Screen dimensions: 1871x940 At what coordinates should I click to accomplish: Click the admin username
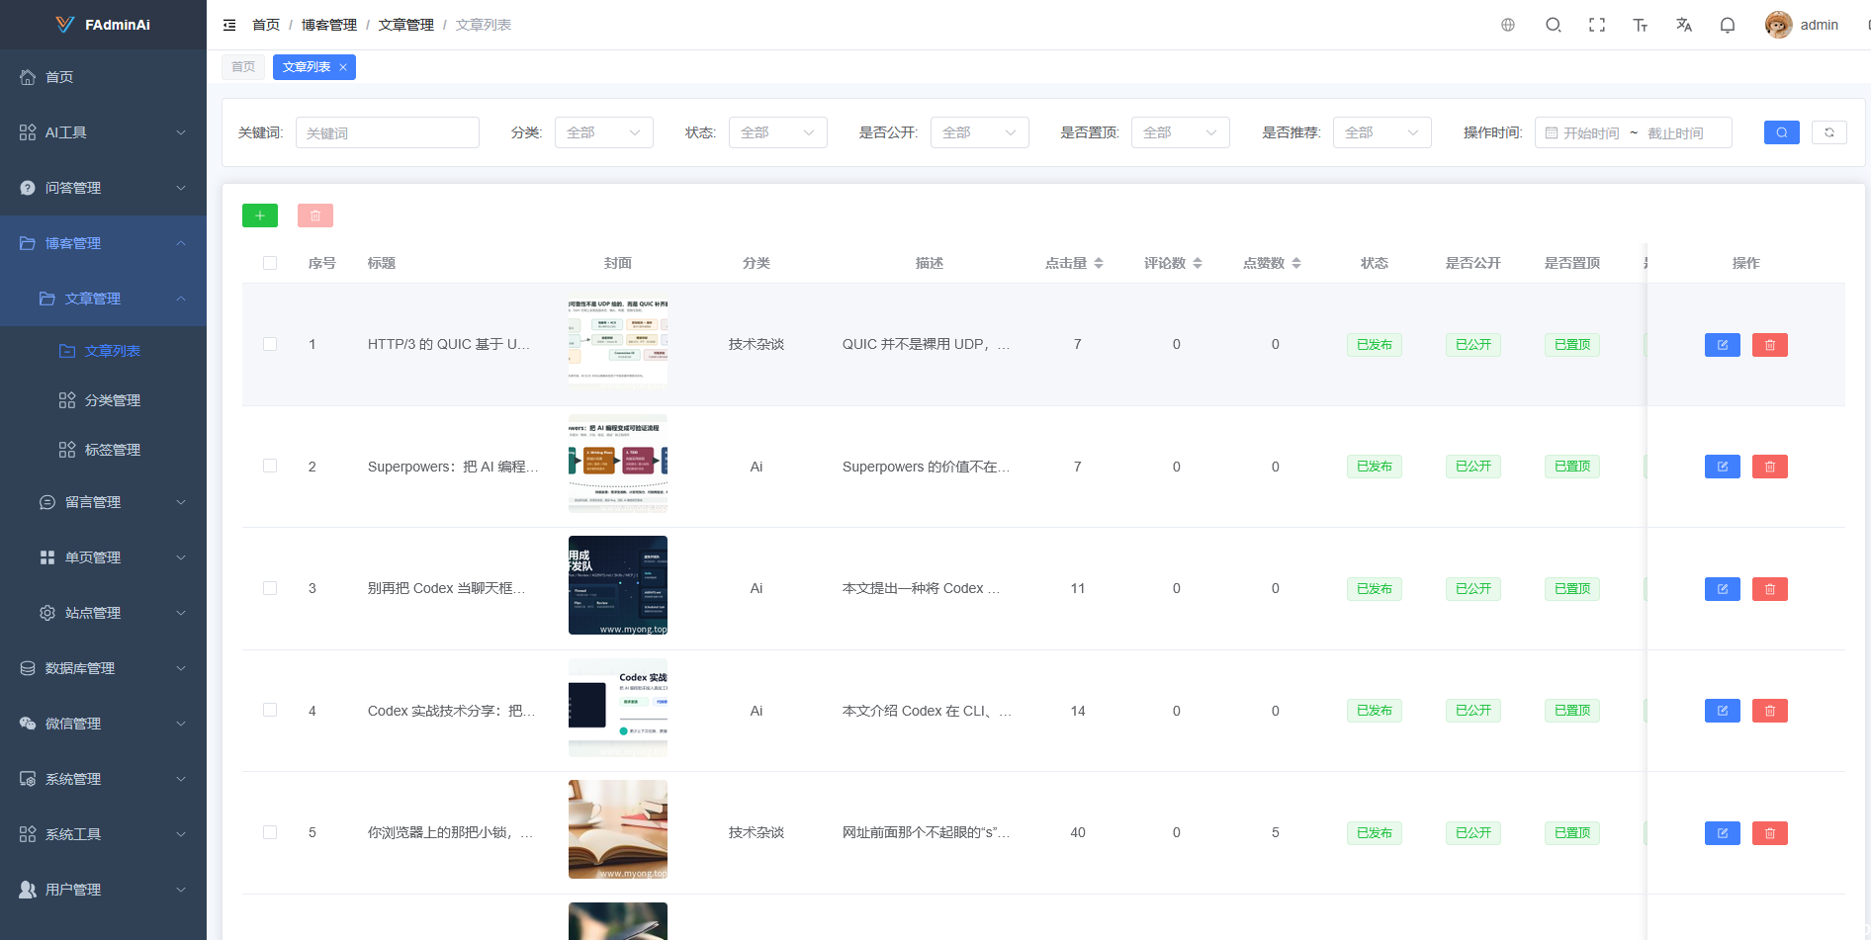tap(1819, 25)
